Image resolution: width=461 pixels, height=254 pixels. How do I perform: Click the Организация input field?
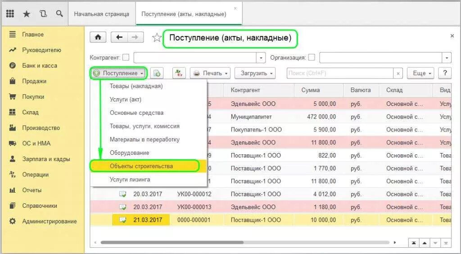(x=381, y=58)
